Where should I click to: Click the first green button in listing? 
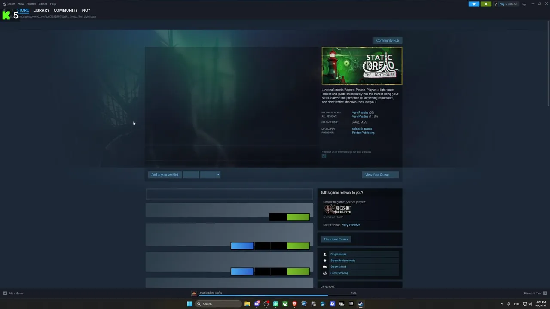point(298,217)
